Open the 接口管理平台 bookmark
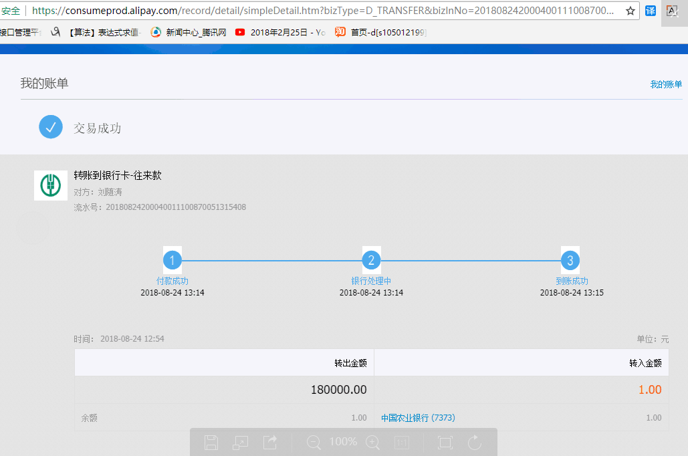Screen dimensions: 688x456 (20, 33)
